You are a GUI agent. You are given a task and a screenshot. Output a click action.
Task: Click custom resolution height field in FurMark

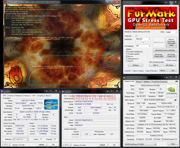pos(148,42)
